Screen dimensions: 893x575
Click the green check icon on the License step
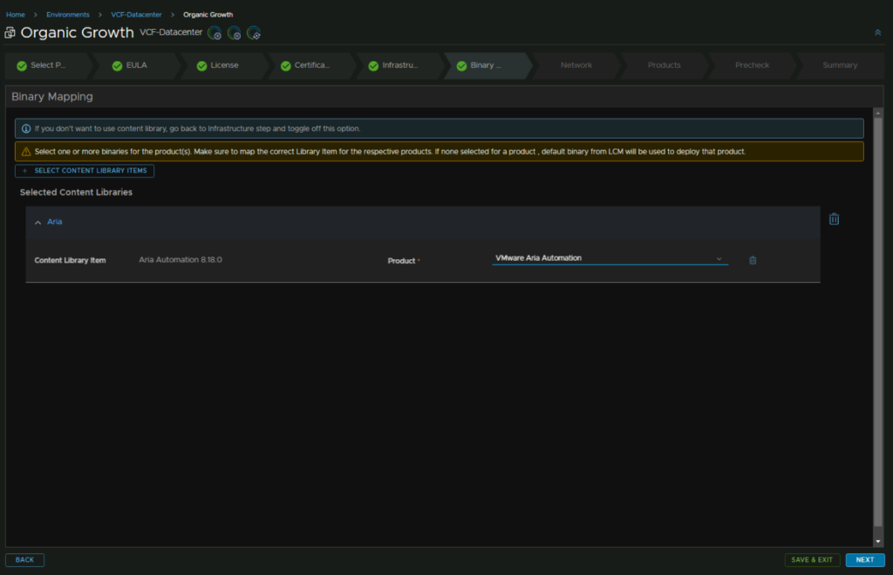pyautogui.click(x=201, y=66)
